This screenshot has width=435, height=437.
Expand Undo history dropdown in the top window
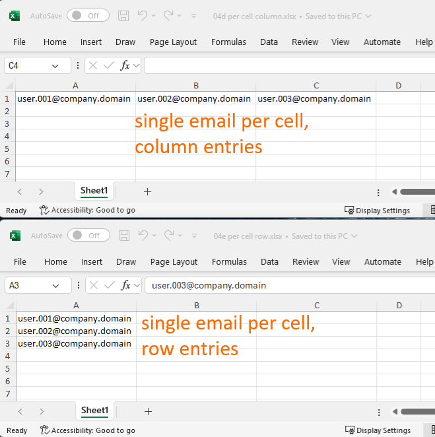154,16
